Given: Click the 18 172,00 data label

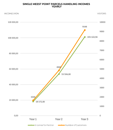Looking at the screenshot, I should pyautogui.click(x=40, y=102).
